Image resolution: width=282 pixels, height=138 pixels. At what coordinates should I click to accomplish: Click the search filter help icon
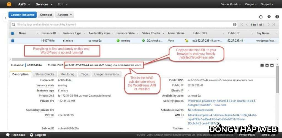pyautogui.click(x=235, y=25)
